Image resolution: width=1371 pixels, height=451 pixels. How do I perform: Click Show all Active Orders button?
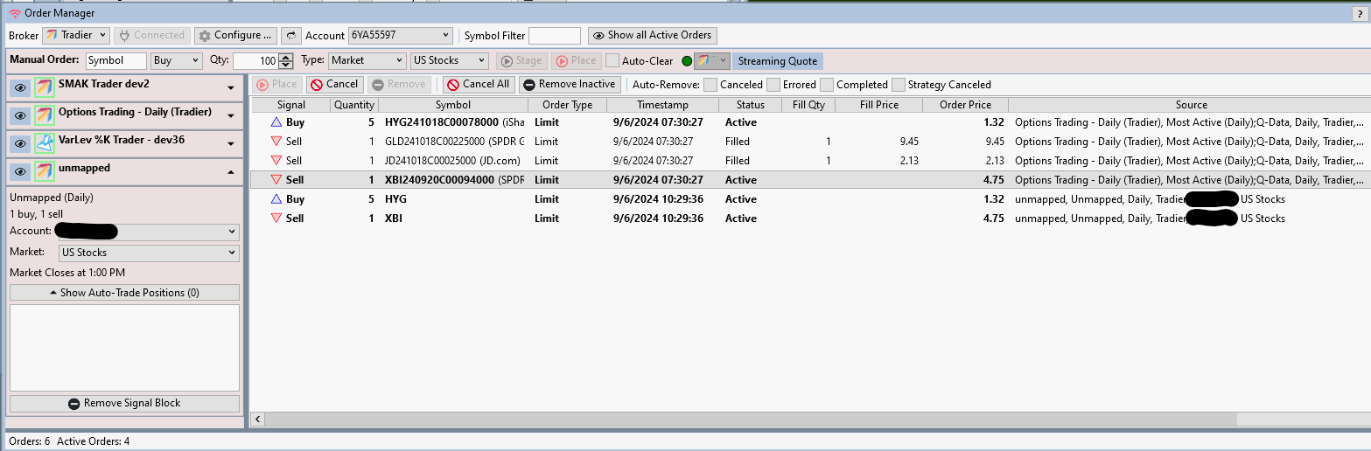(653, 36)
